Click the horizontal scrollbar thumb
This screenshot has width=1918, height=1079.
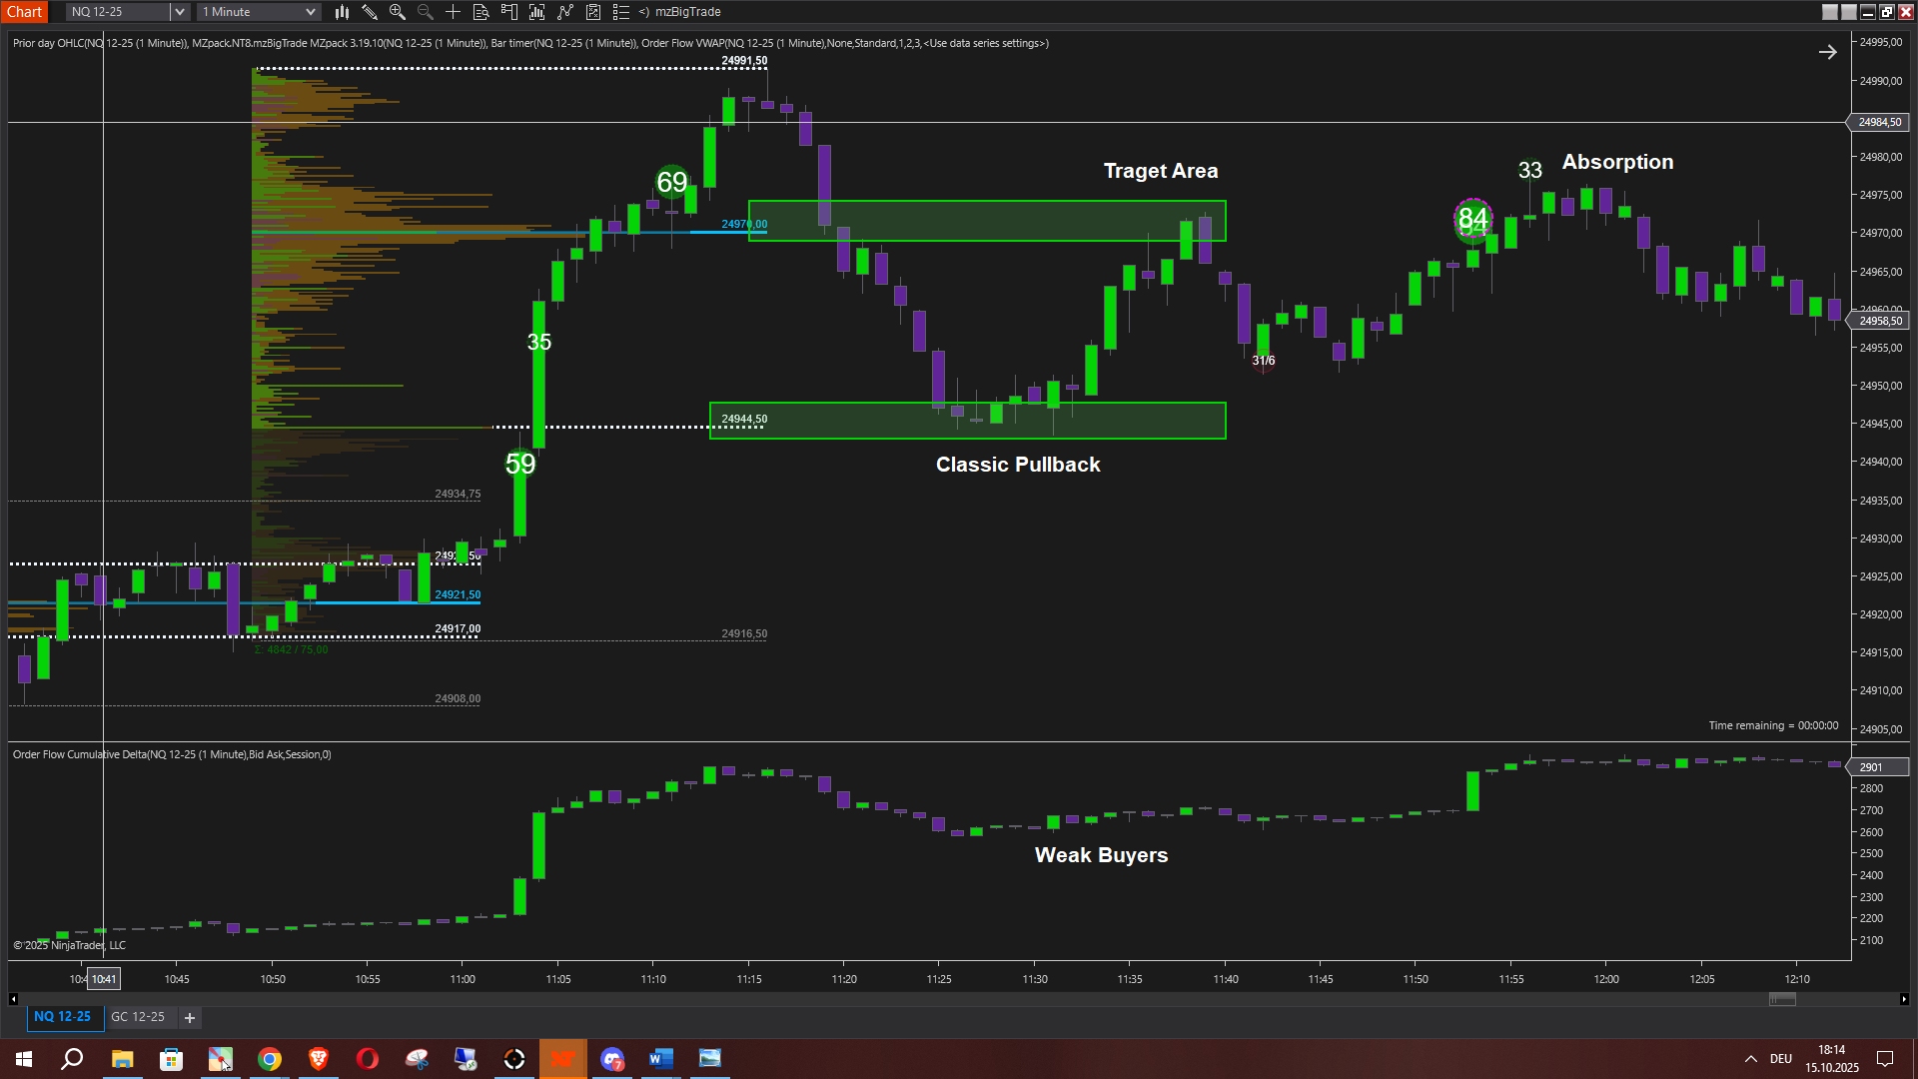[1782, 999]
